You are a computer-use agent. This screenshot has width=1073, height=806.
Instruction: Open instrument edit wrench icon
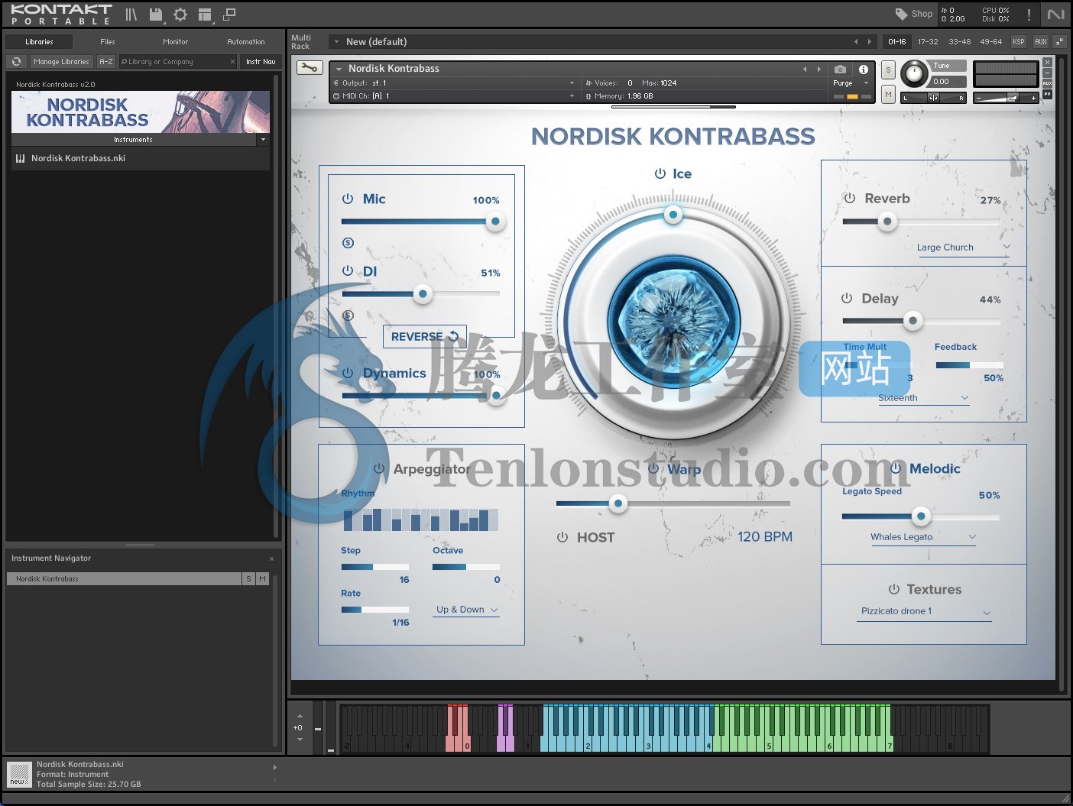pyautogui.click(x=309, y=68)
